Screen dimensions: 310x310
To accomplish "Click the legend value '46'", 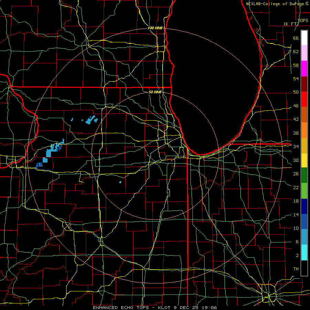I will (296, 106).
